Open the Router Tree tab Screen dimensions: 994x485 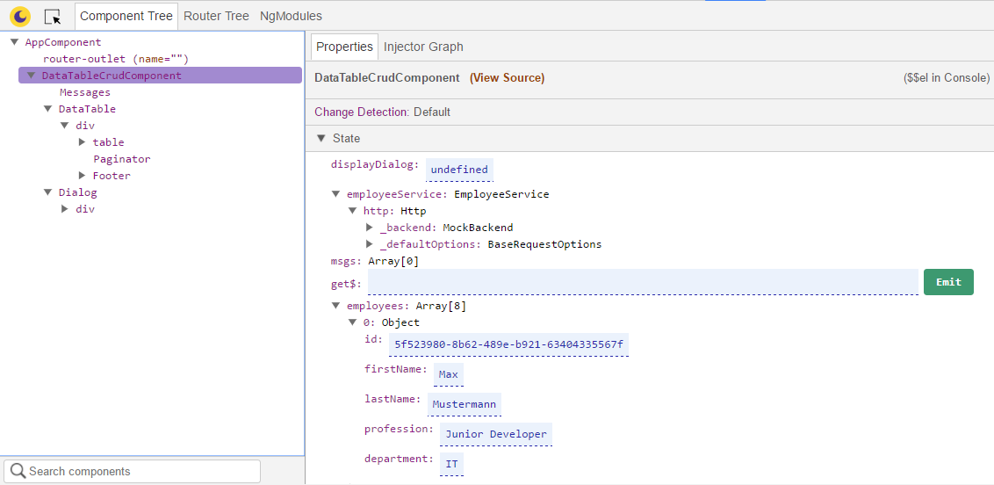point(216,17)
